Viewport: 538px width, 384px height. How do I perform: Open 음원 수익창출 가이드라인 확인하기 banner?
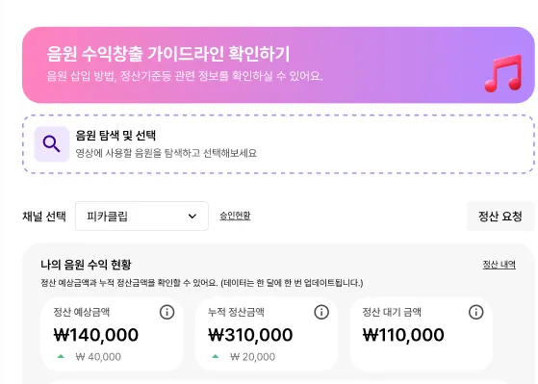pyautogui.click(x=278, y=64)
